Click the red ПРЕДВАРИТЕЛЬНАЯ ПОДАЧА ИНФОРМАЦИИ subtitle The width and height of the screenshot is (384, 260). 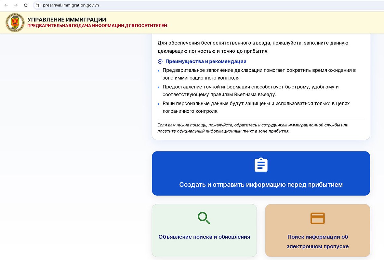97,26
